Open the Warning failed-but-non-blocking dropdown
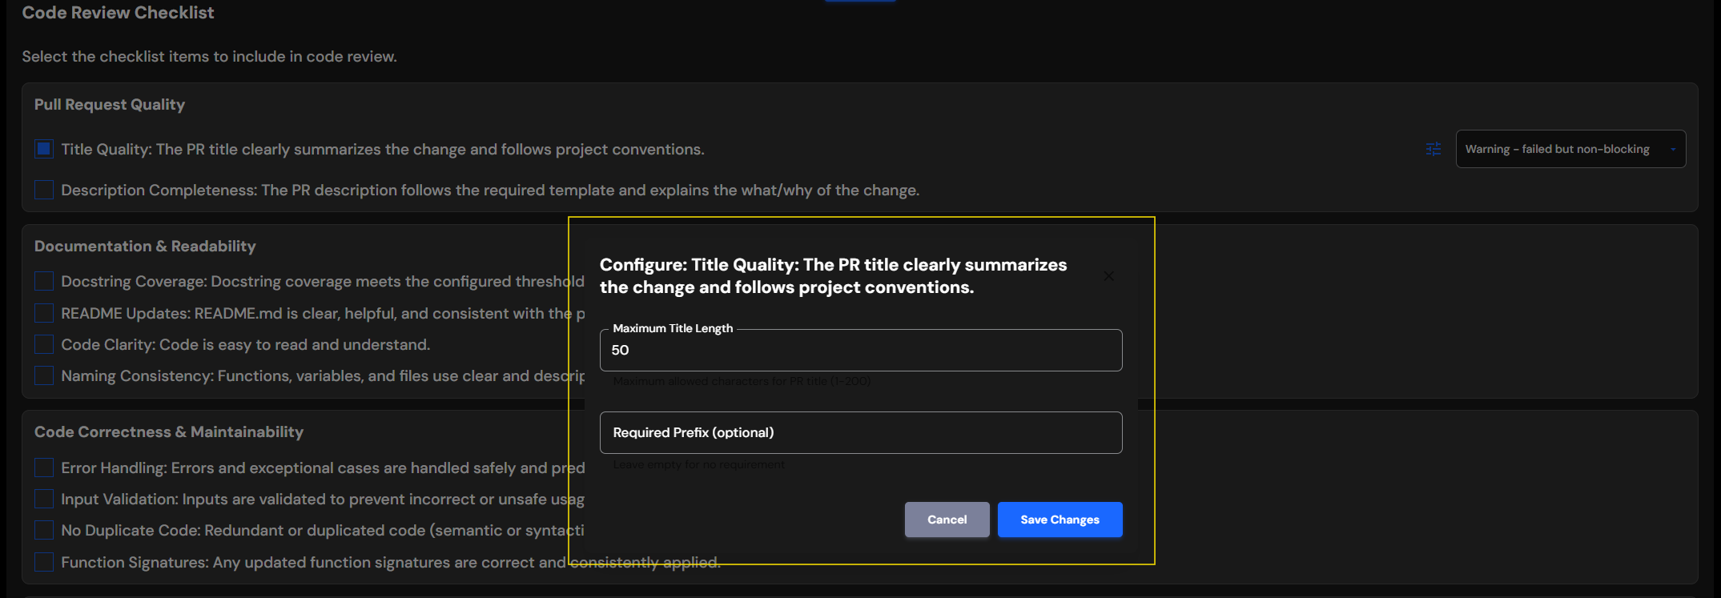This screenshot has height=598, width=1721. [1570, 149]
